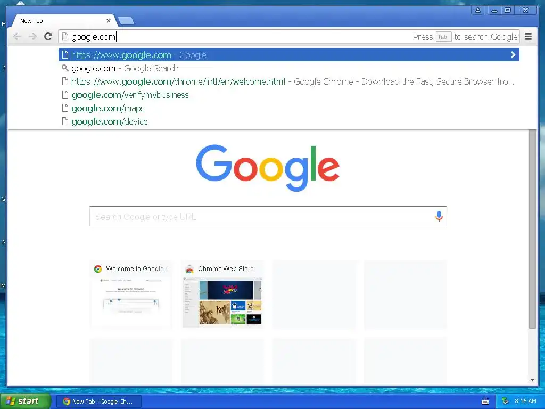Viewport: 545px width, 409px height.
Task: Click the network status tray icon
Action: (505, 402)
